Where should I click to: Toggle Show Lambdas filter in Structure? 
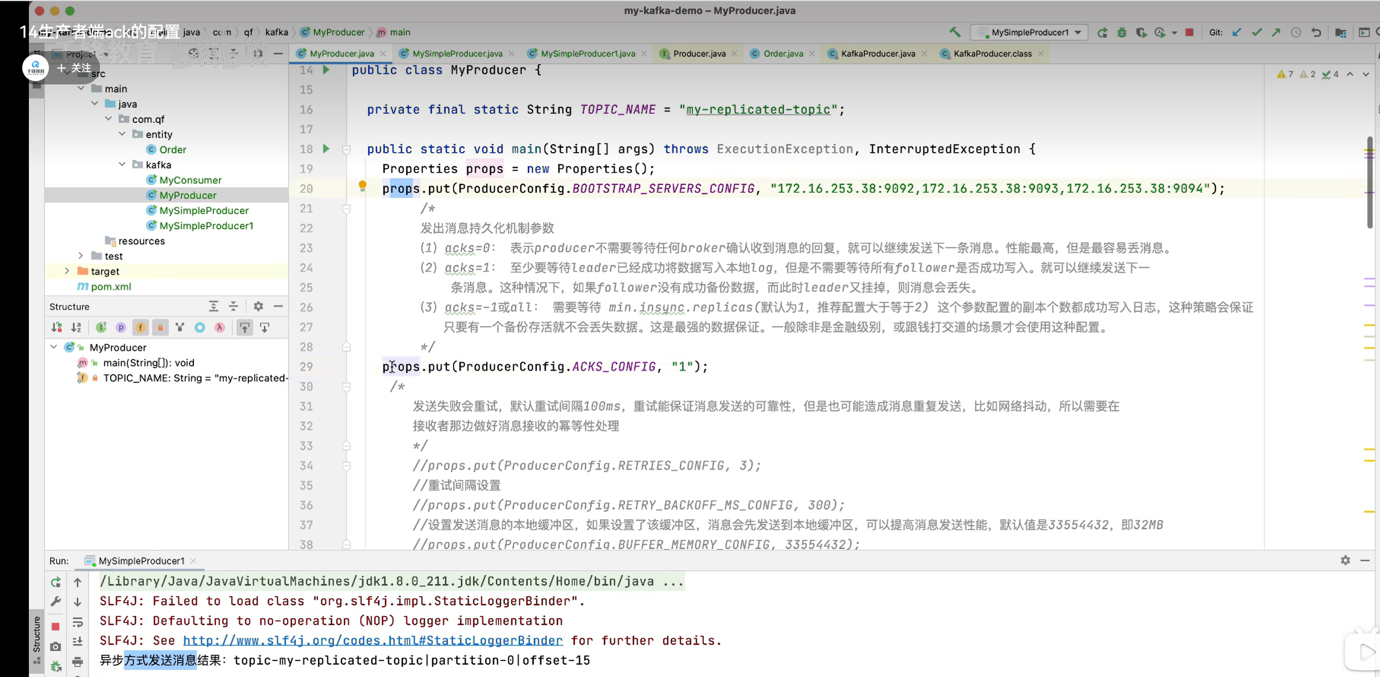(220, 328)
